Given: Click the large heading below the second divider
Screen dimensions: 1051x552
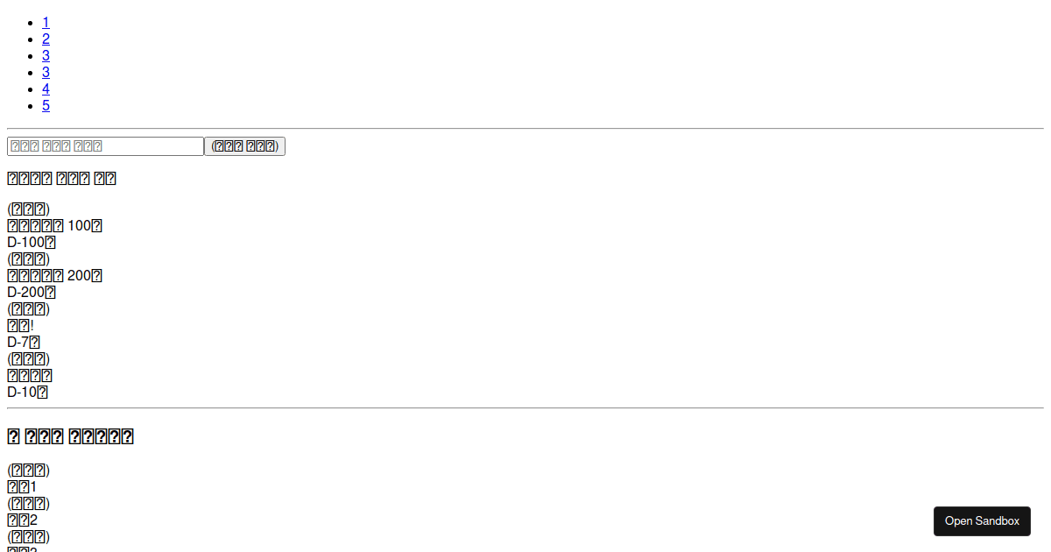Looking at the screenshot, I should [70, 436].
